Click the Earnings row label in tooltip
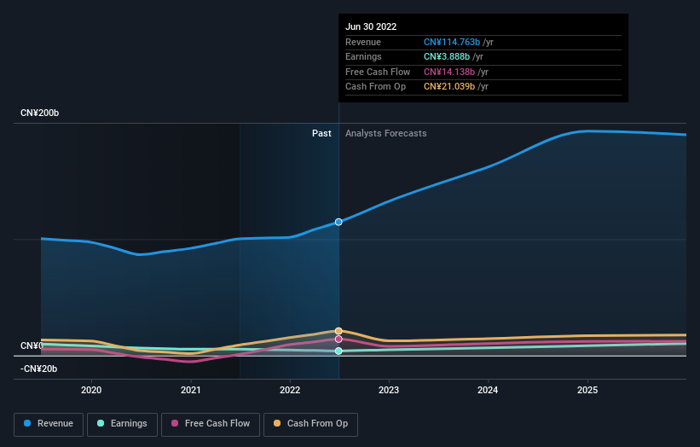The height and width of the screenshot is (447, 700). click(x=363, y=56)
